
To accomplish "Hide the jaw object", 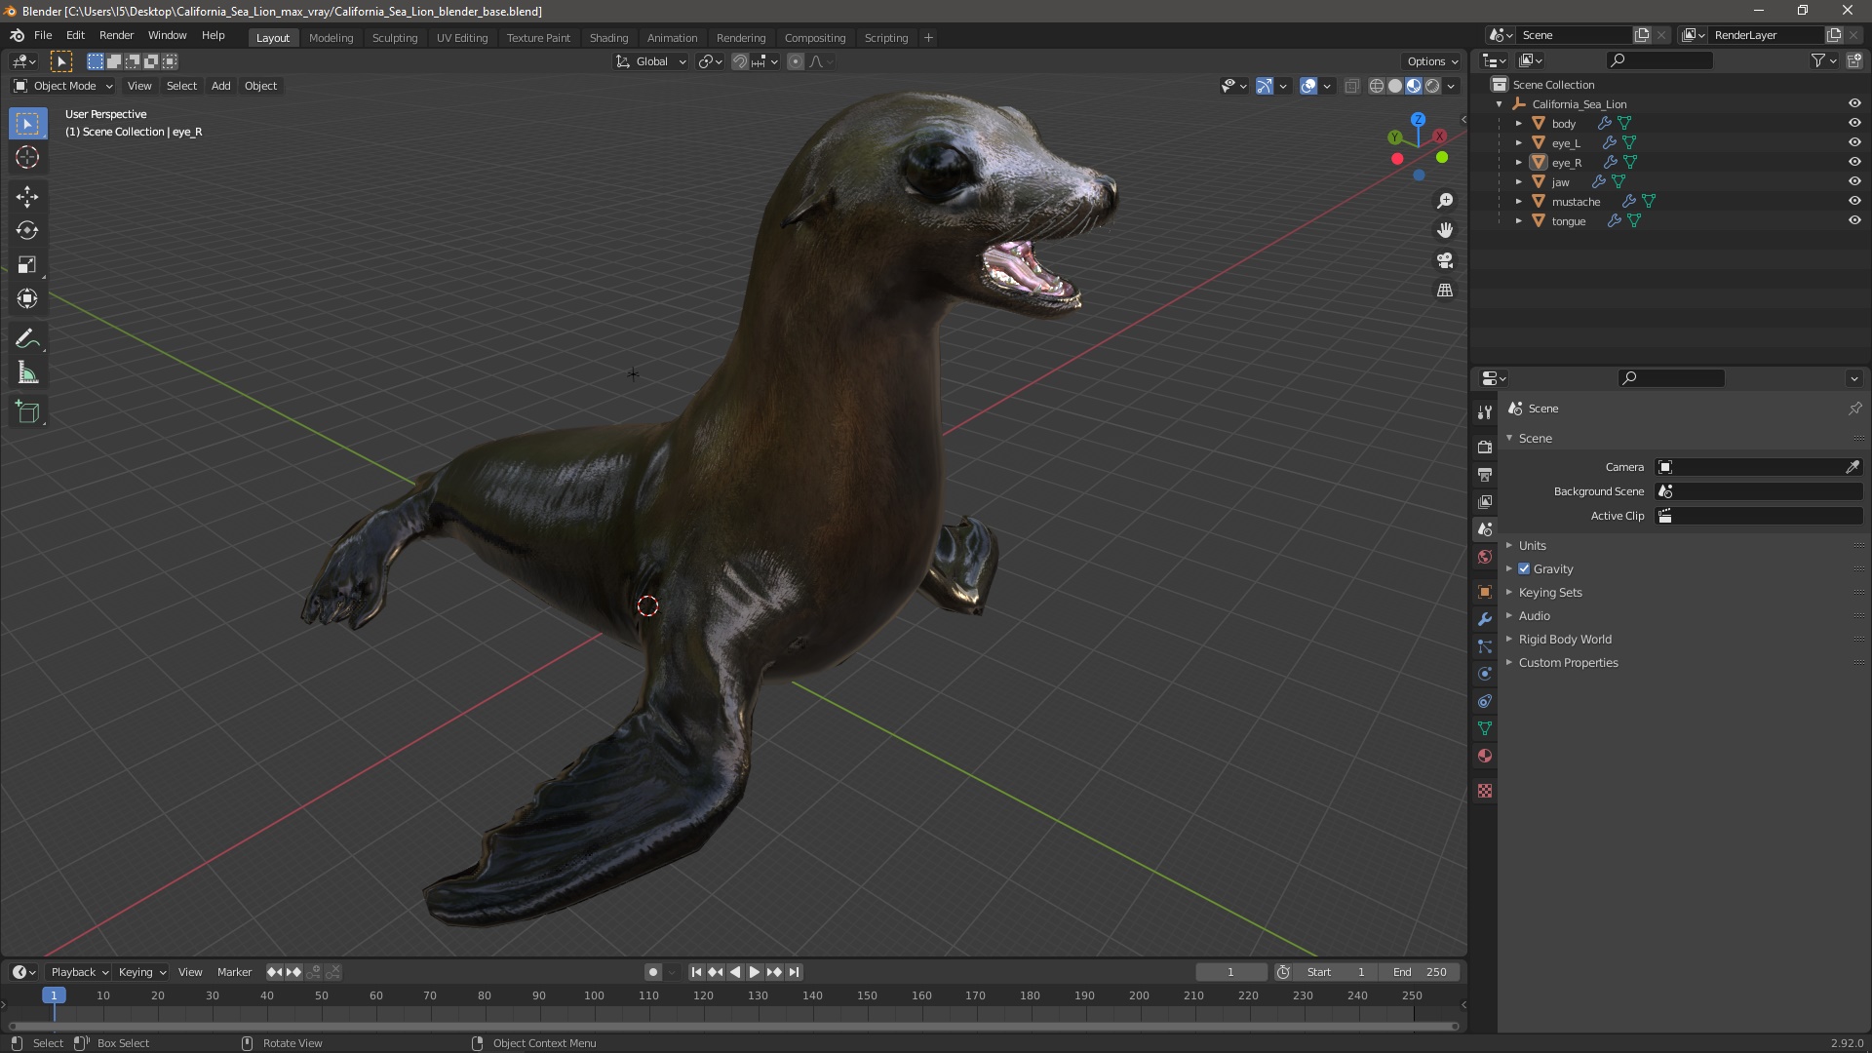I will coord(1854,181).
